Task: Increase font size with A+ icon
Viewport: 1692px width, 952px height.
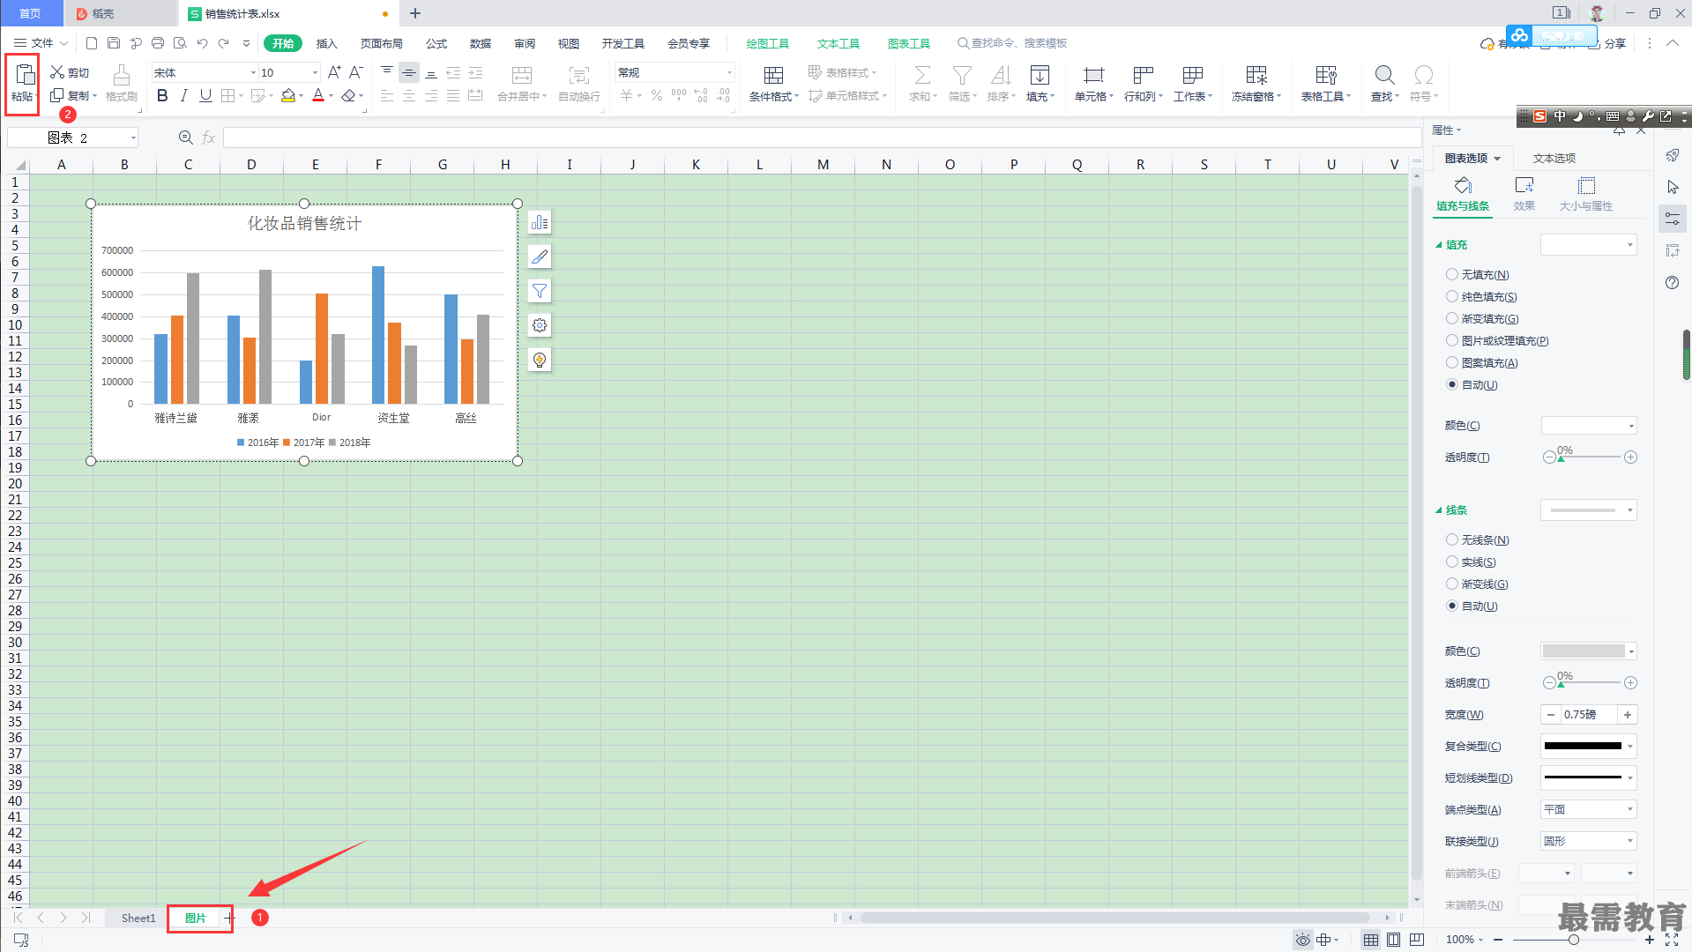Action: point(334,72)
